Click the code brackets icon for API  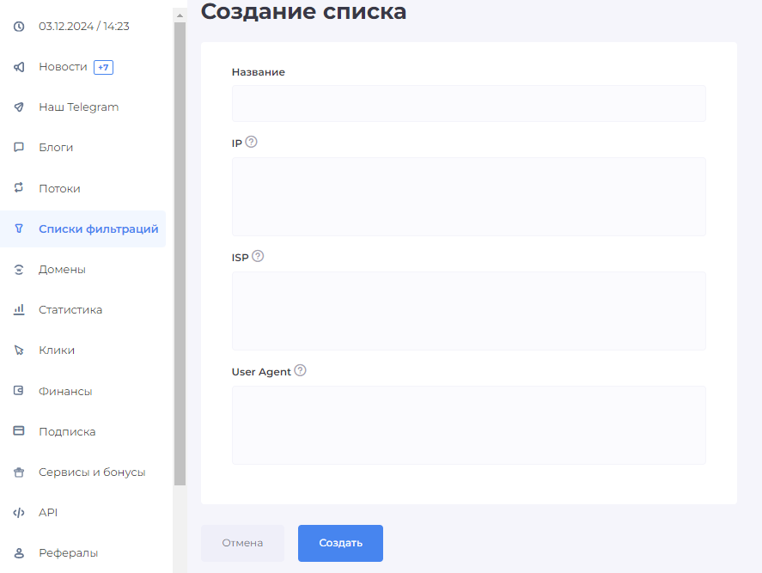(x=19, y=512)
